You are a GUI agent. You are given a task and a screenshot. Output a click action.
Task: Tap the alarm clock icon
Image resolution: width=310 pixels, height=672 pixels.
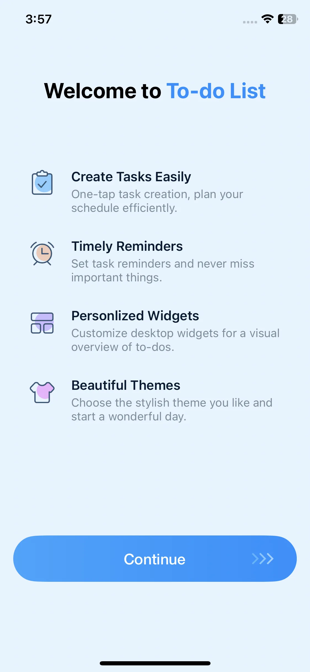point(42,253)
